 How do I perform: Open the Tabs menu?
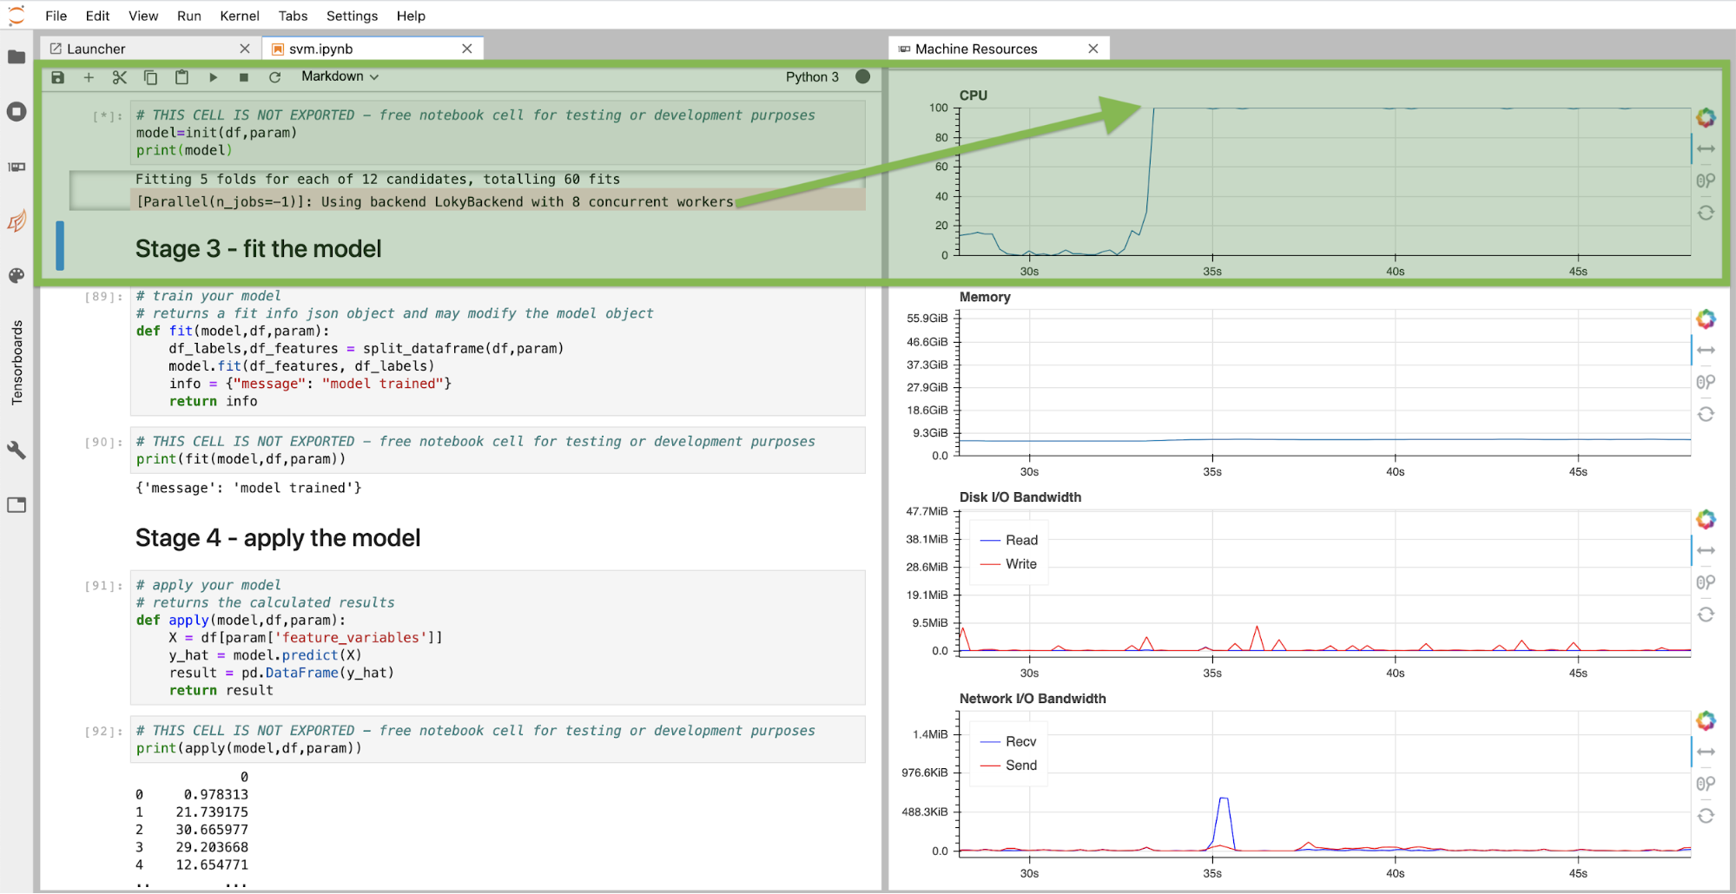294,16
